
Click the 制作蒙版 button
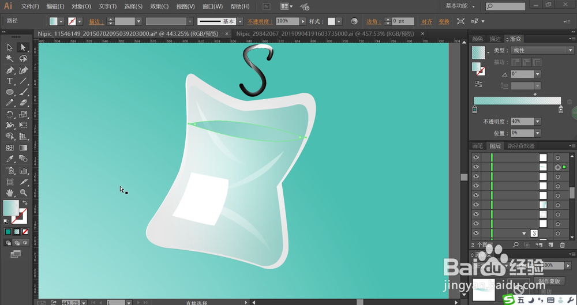pyautogui.click(x=549, y=281)
